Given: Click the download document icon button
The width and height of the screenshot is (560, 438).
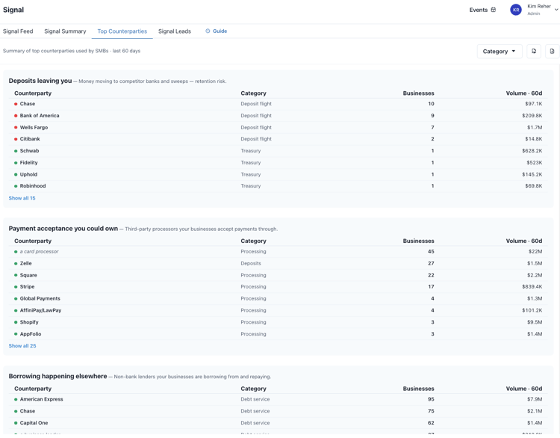Looking at the screenshot, I should [552, 51].
